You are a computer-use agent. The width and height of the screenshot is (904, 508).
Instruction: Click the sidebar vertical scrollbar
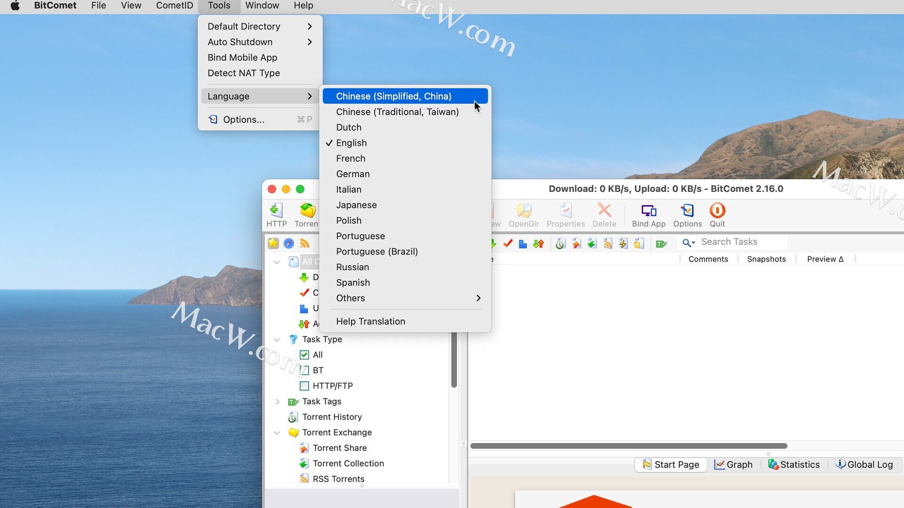454,360
